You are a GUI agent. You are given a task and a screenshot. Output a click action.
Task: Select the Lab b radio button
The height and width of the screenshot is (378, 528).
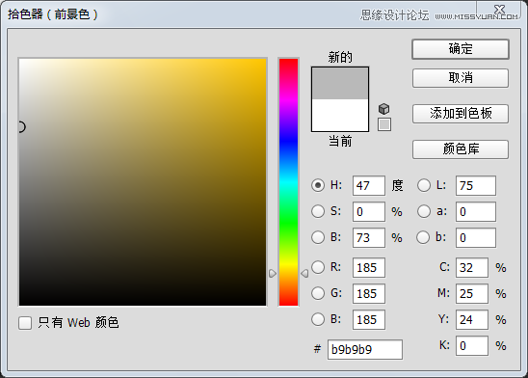coord(423,237)
